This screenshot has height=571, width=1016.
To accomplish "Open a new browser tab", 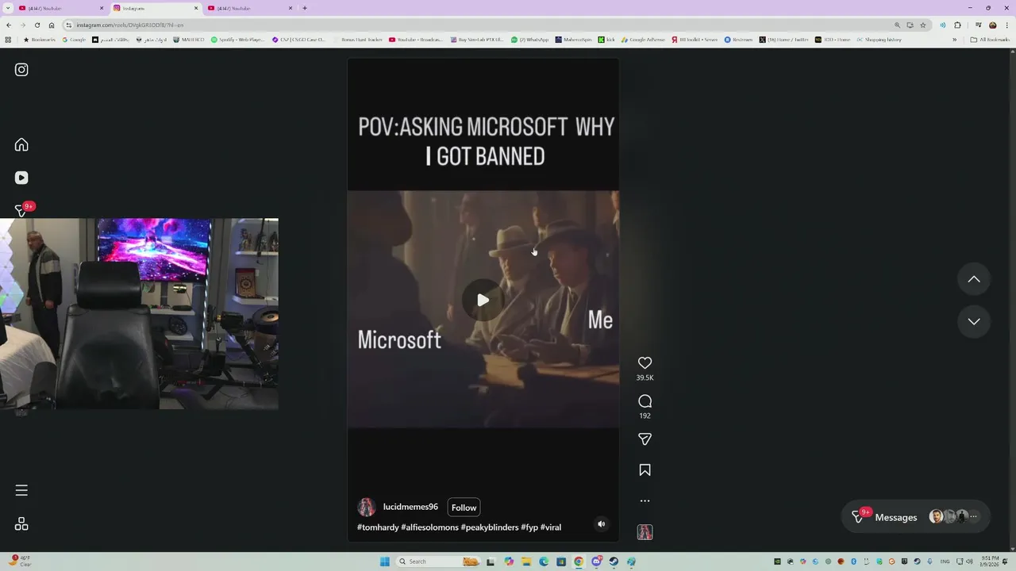I will click(305, 8).
